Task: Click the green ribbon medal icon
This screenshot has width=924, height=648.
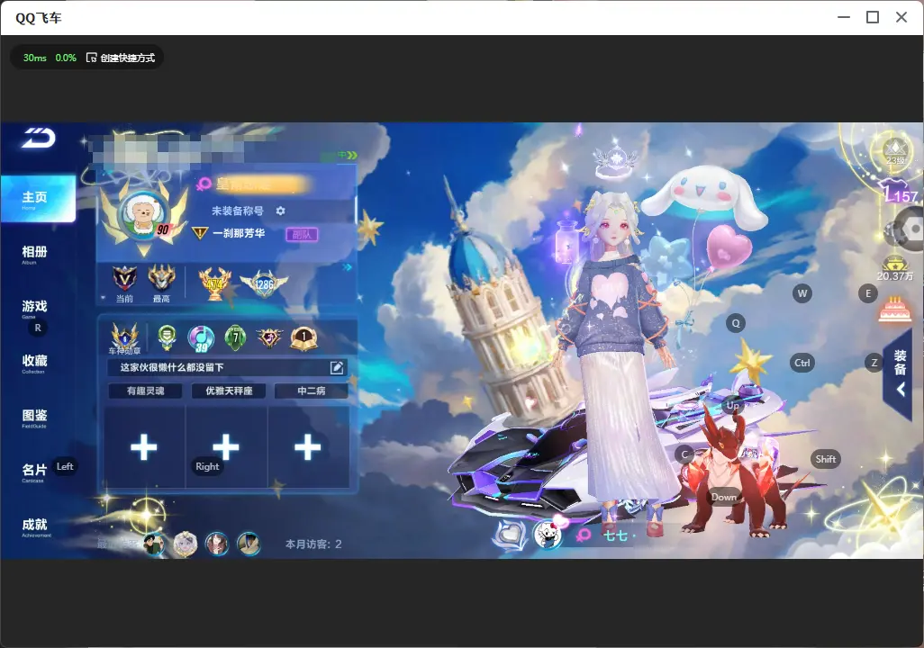Action: [168, 337]
